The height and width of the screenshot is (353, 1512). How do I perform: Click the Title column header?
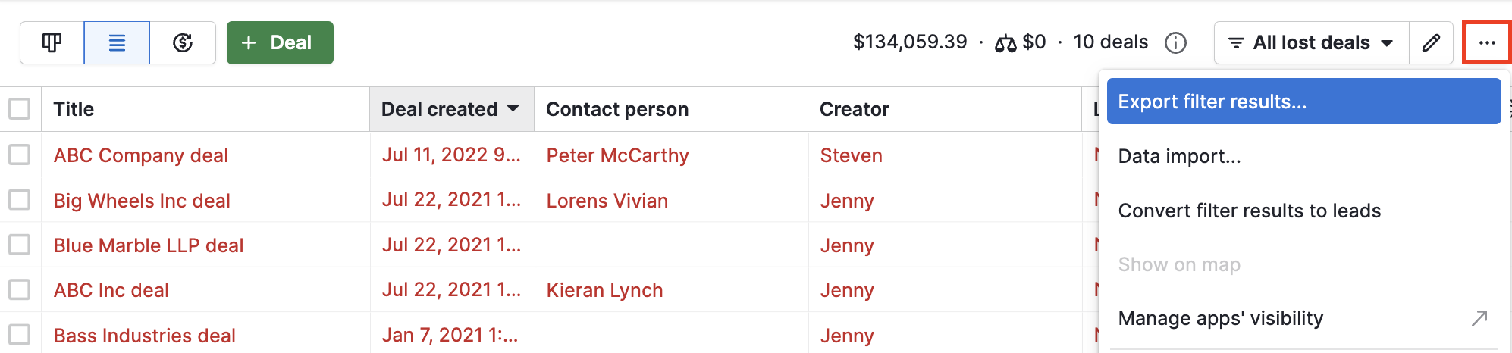point(74,109)
